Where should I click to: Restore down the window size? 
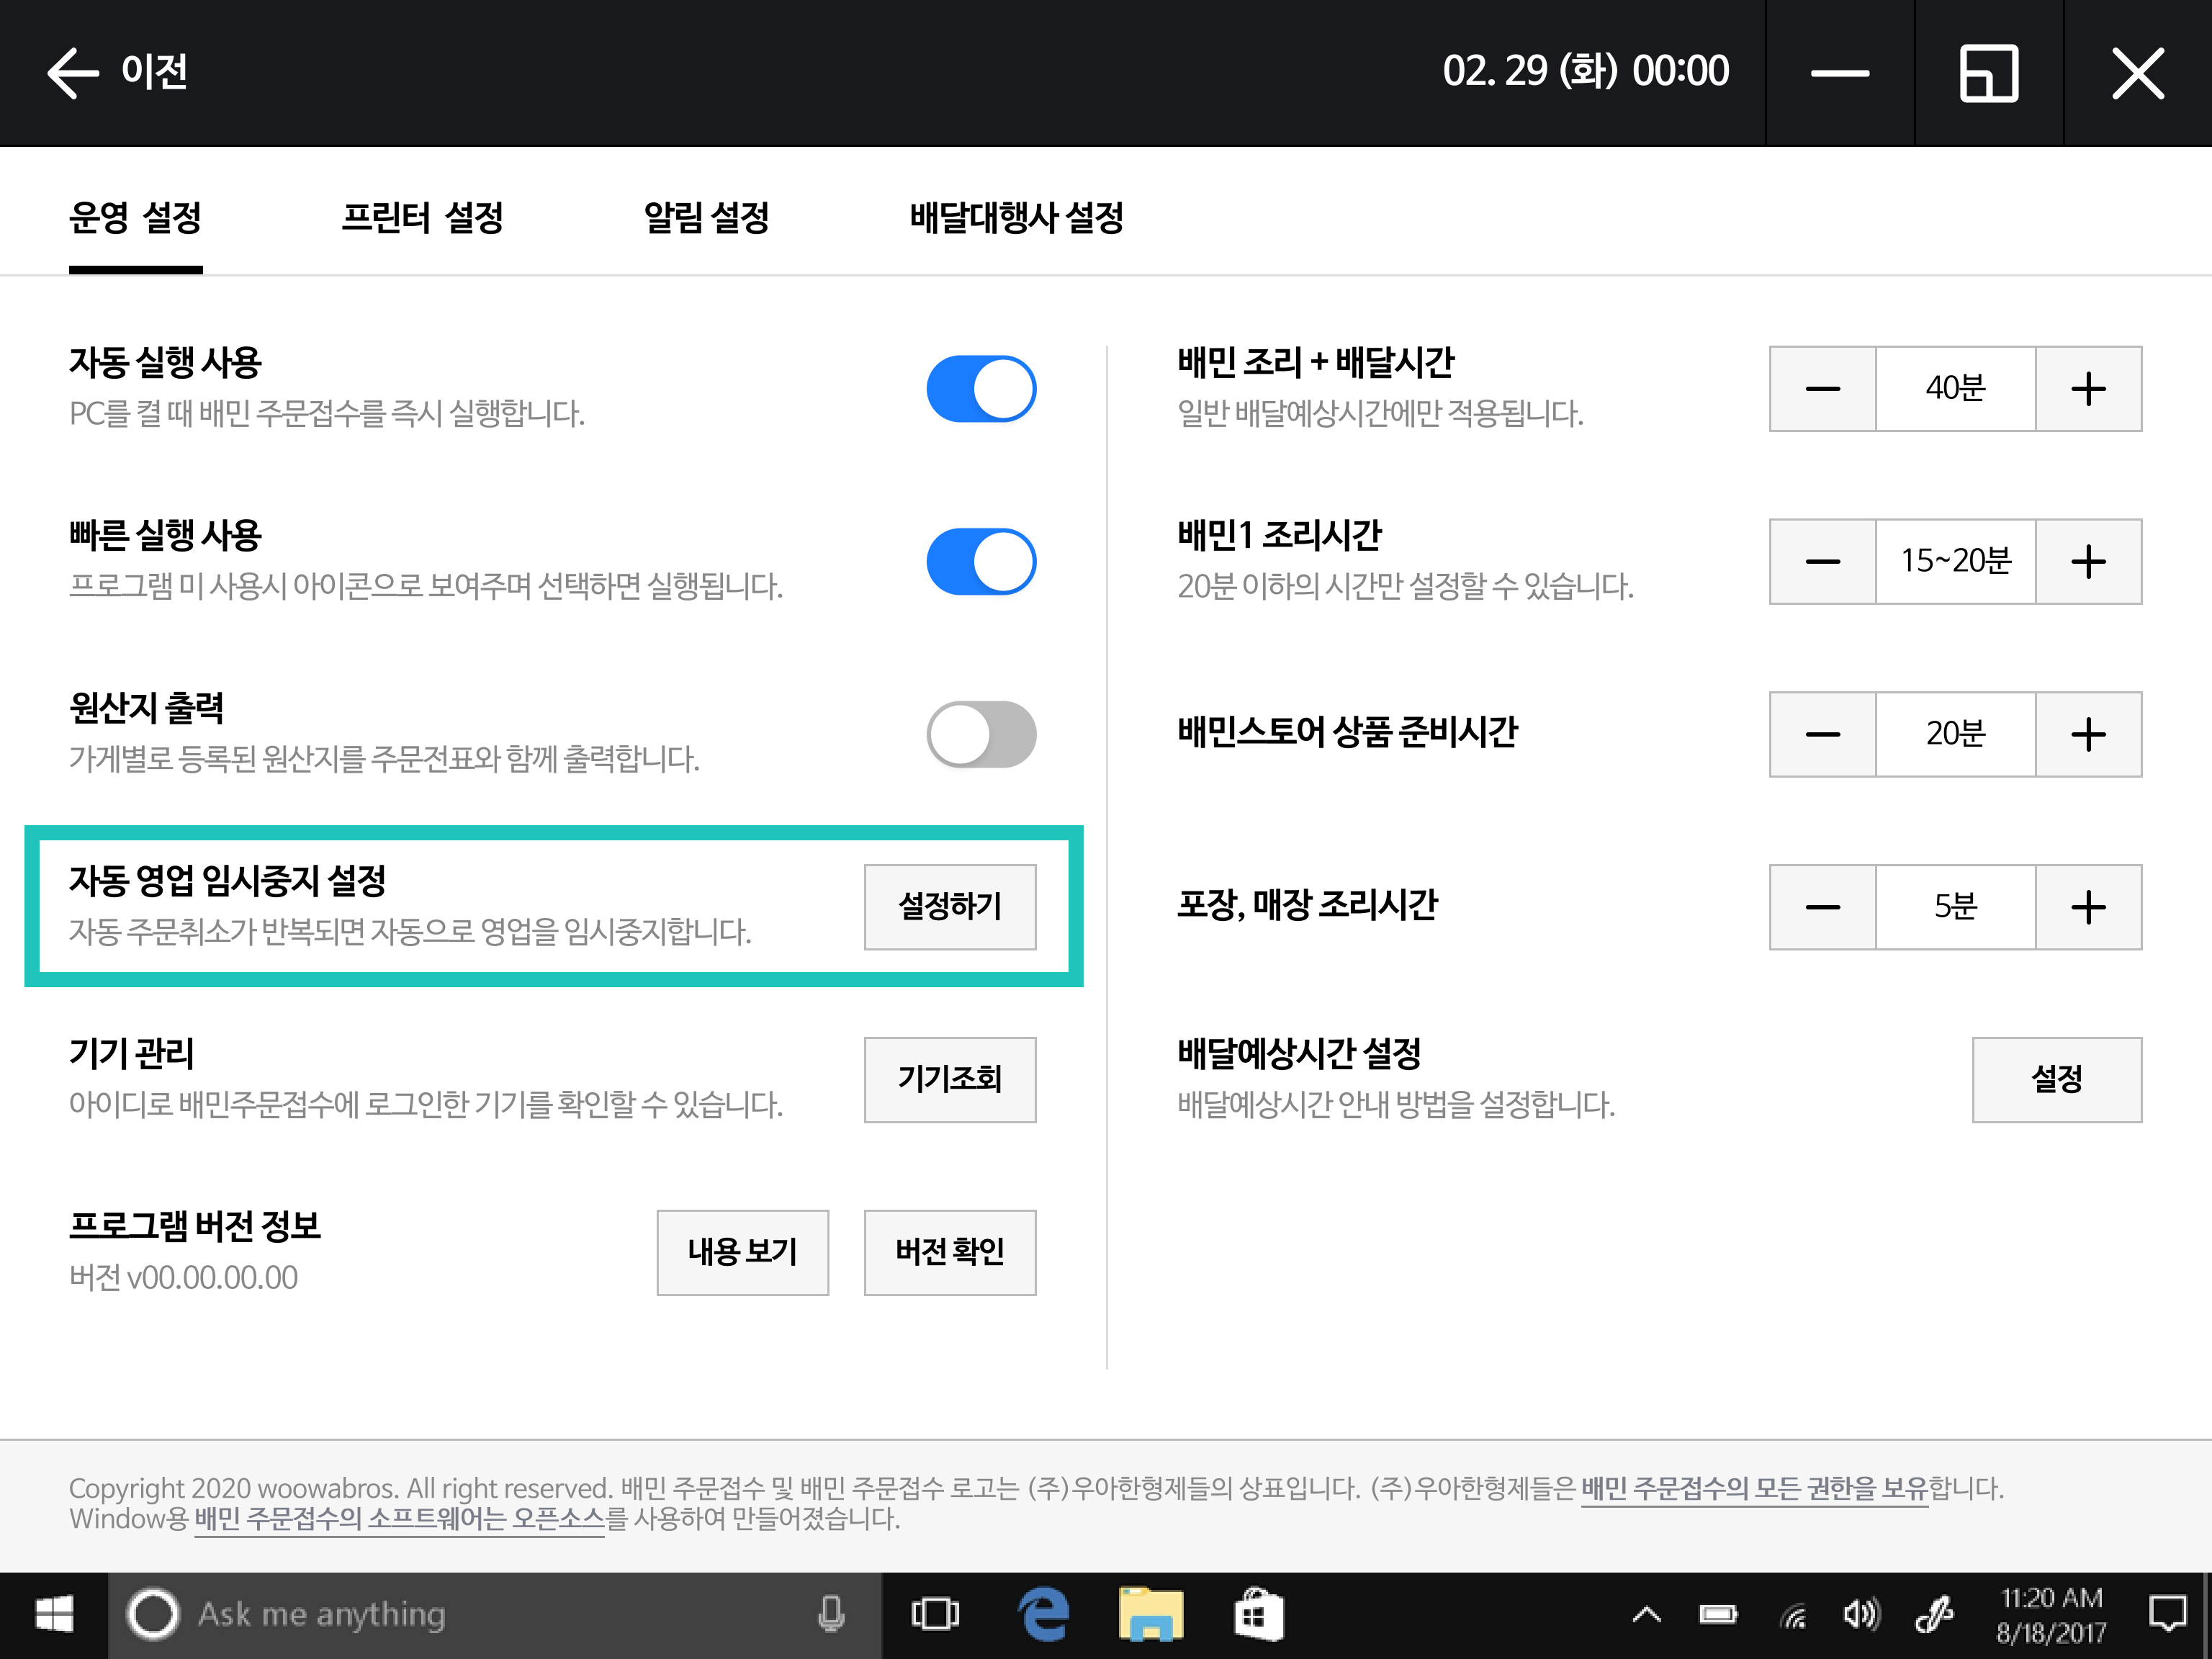coord(1989,72)
